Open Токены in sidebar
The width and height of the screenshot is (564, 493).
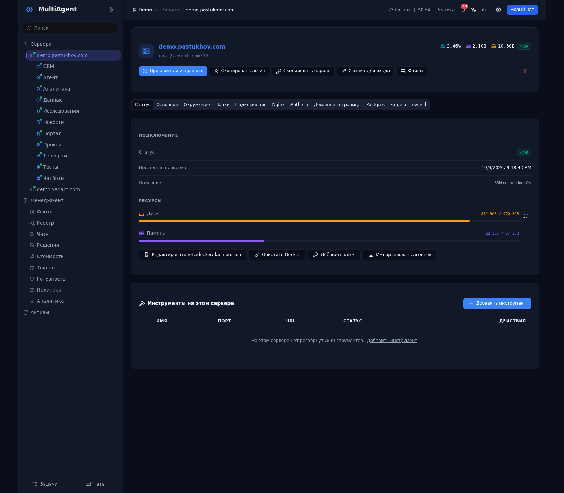click(46, 268)
